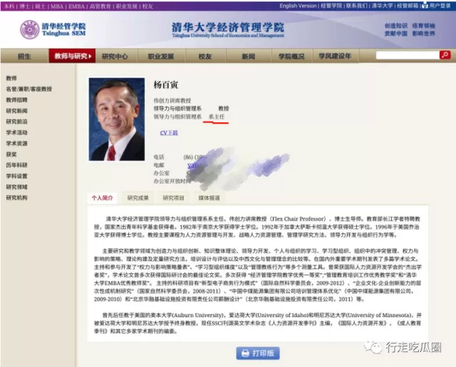Click the red search magnifier icon

(445, 55)
